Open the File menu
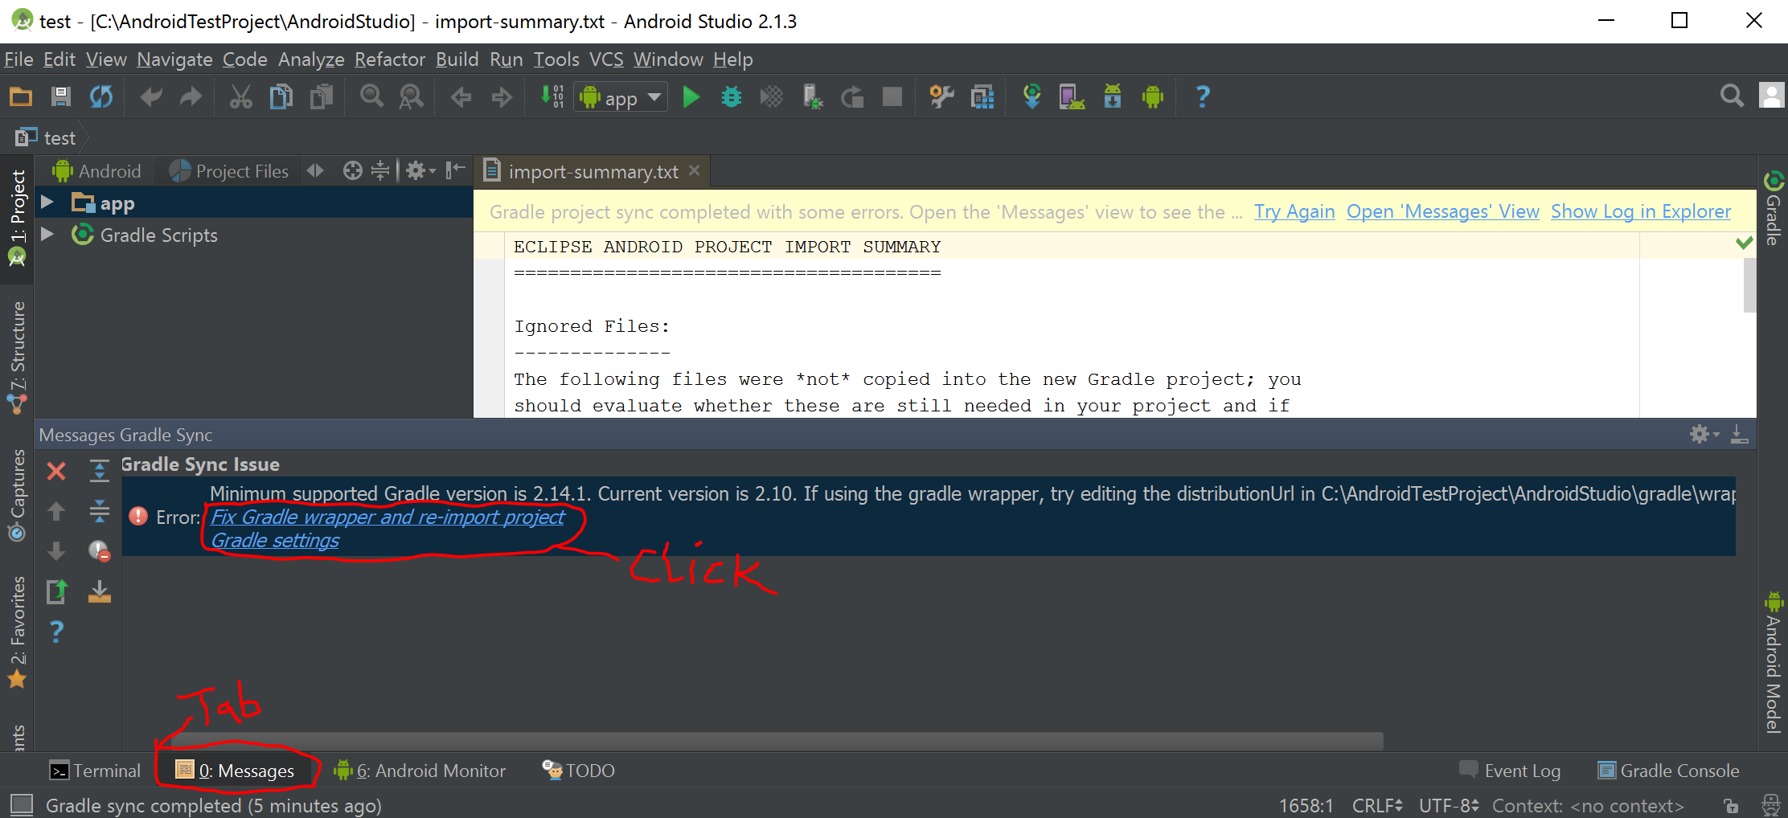Image resolution: width=1788 pixels, height=818 pixels. click(18, 59)
